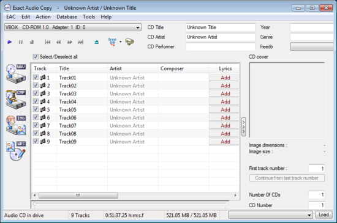Click the track list horizontal scrollbar
Viewport: 337px width, 223px height.
click(x=135, y=195)
